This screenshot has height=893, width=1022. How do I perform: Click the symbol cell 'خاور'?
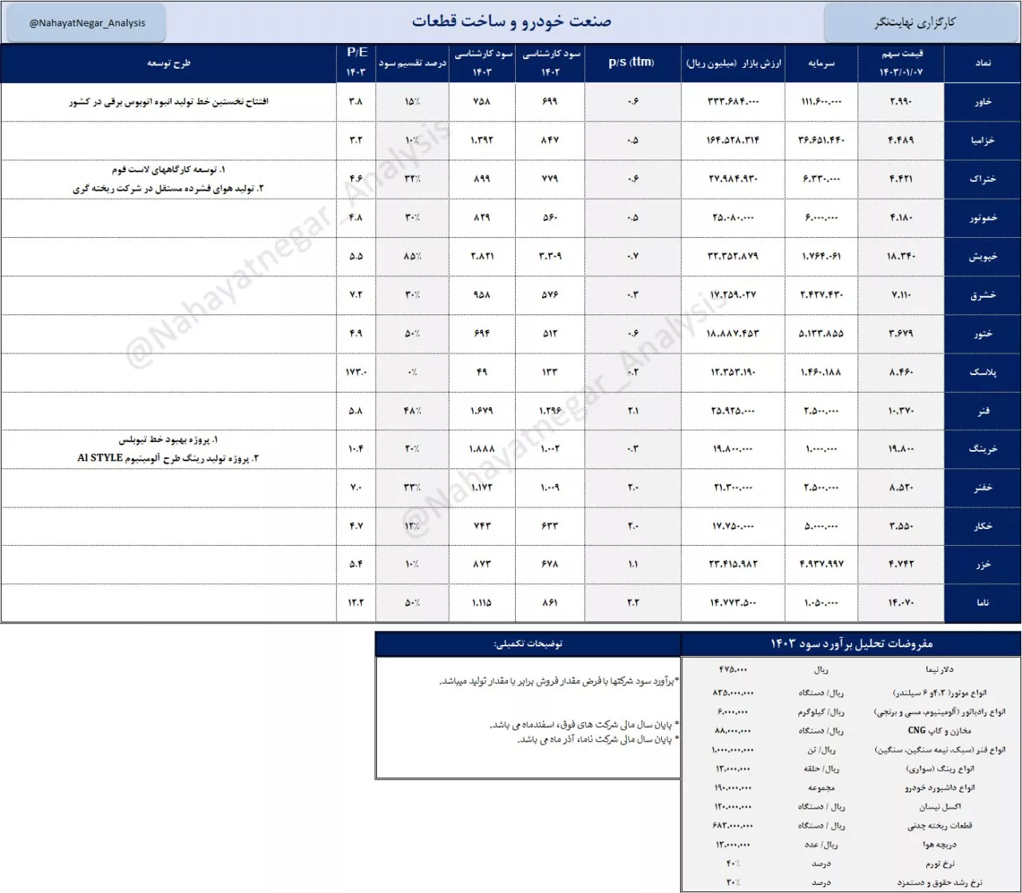(983, 102)
